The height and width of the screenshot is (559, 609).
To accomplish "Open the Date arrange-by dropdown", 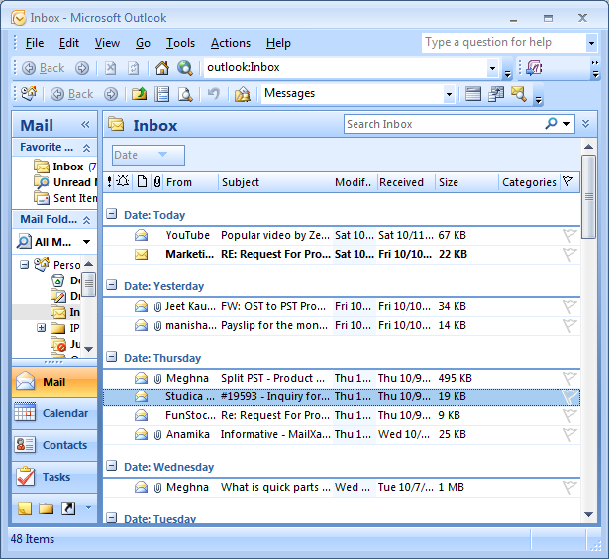I will tap(148, 155).
